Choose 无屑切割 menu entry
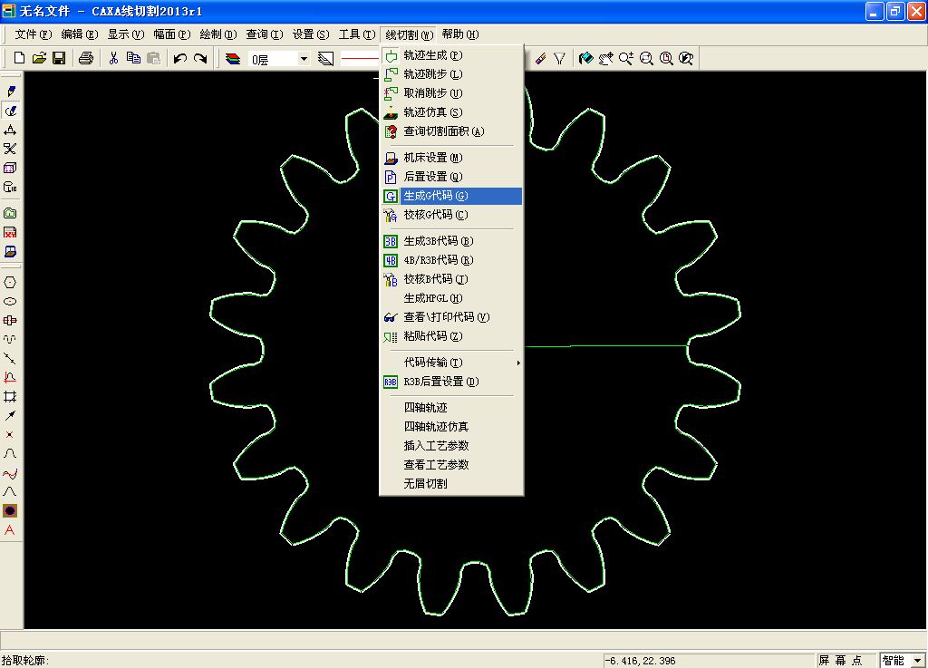 click(451, 483)
